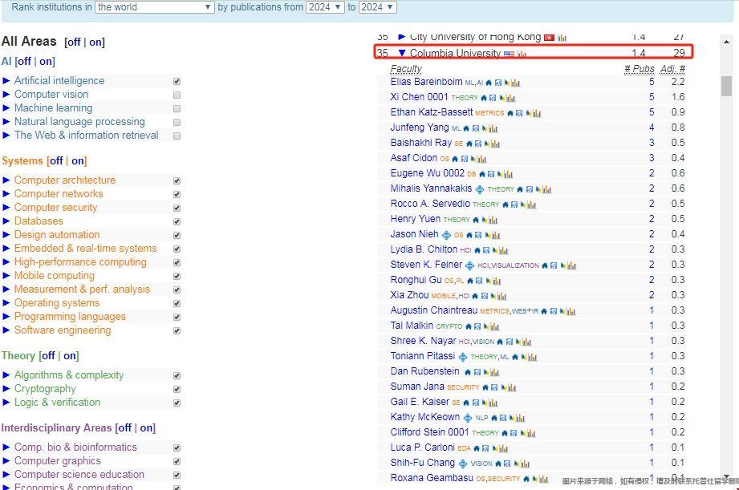
Task: Click the 'Adj. #' column header
Action: tap(672, 69)
